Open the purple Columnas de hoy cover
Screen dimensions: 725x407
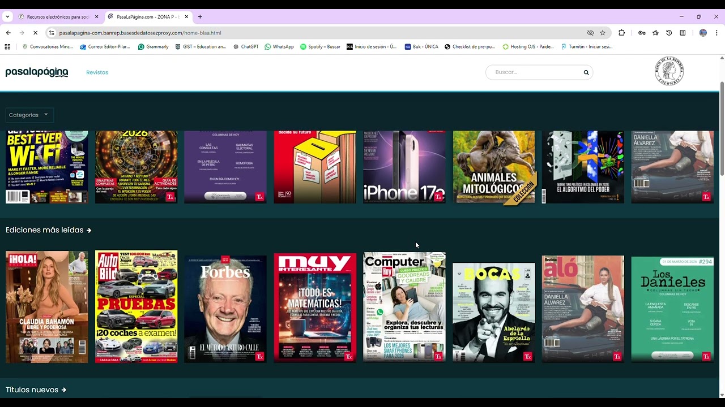(x=225, y=167)
